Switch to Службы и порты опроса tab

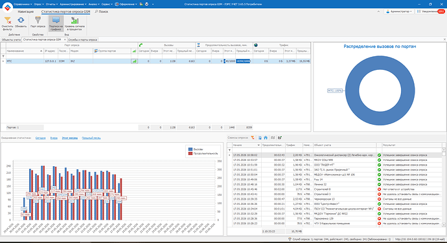click(x=83, y=40)
